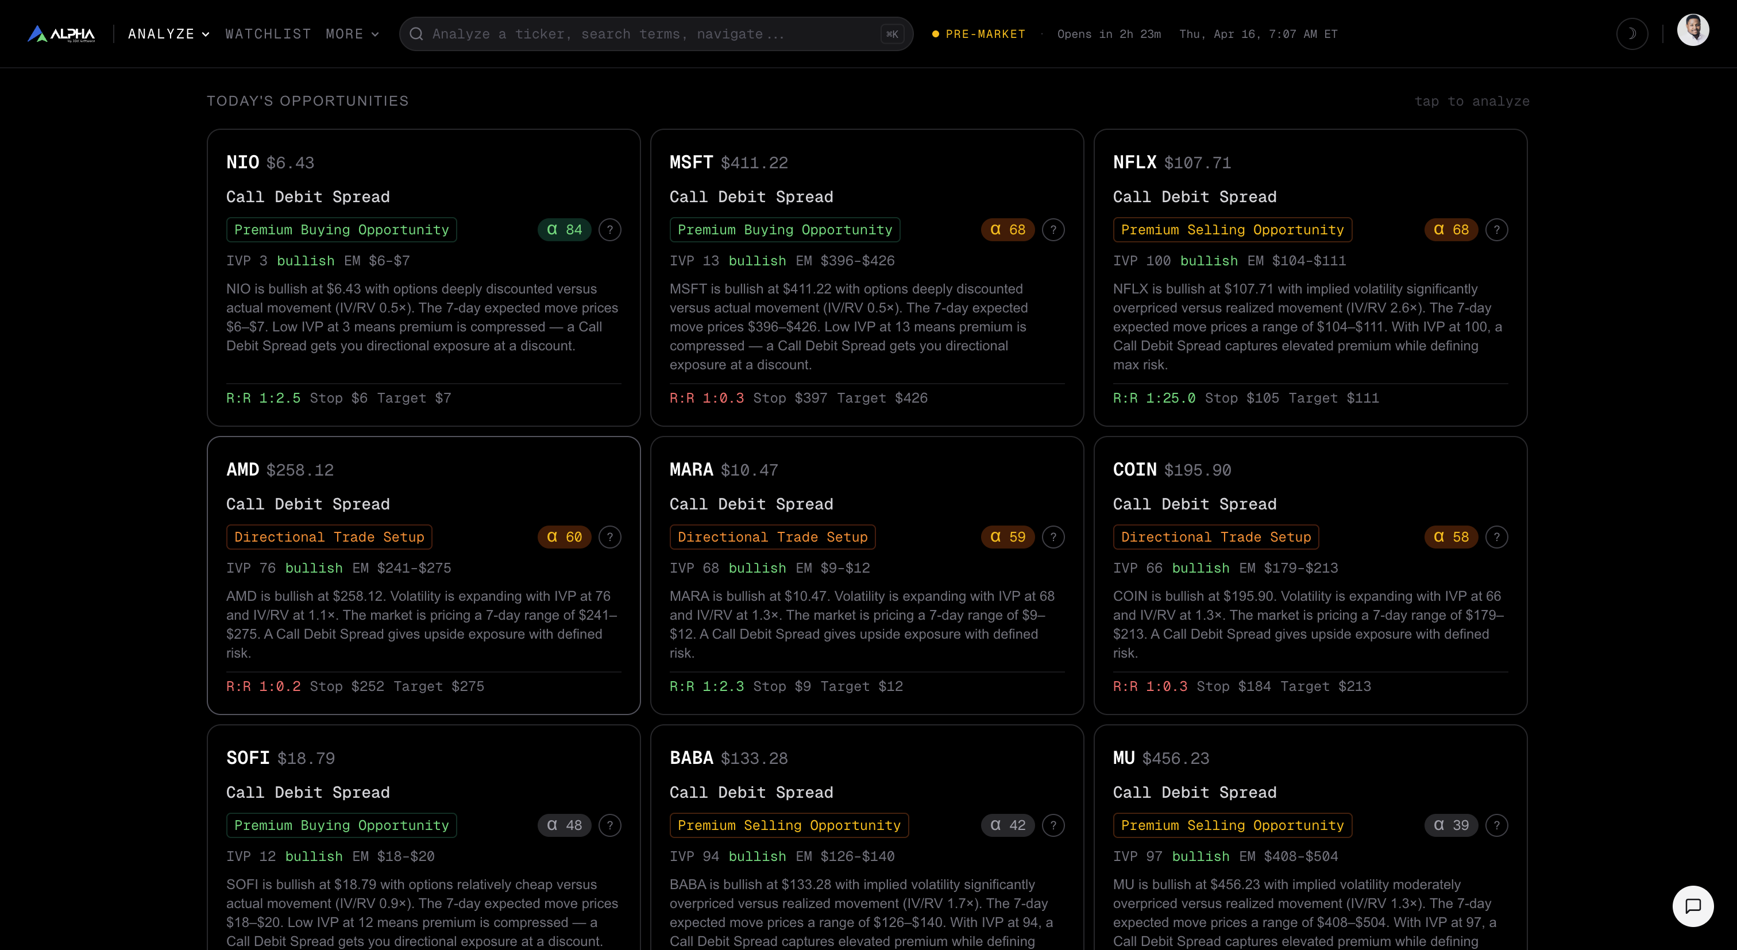Click the Directional Trade Setup badge on AMD

[x=329, y=536]
